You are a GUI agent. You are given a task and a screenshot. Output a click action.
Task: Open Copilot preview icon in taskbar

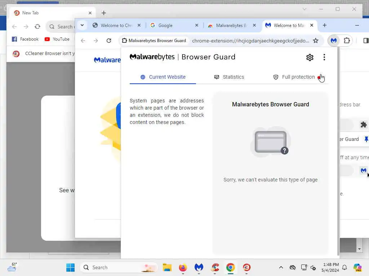click(357, 267)
